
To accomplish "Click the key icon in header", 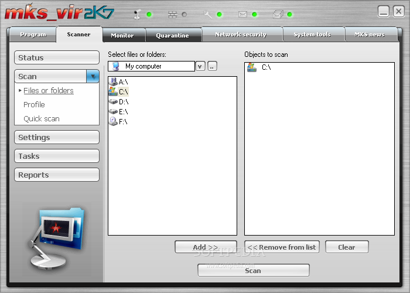I will 207,14.
